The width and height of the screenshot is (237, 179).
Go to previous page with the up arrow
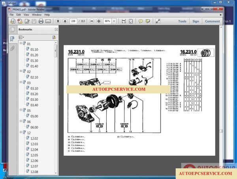pyautogui.click(x=58, y=21)
